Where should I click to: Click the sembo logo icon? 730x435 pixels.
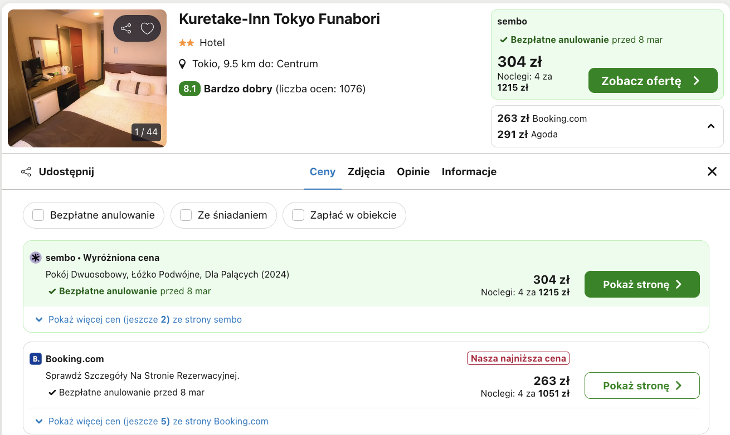click(36, 258)
